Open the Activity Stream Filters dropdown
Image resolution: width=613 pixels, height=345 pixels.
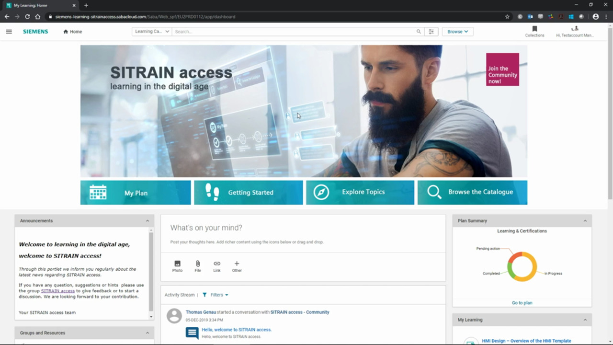[216, 295]
